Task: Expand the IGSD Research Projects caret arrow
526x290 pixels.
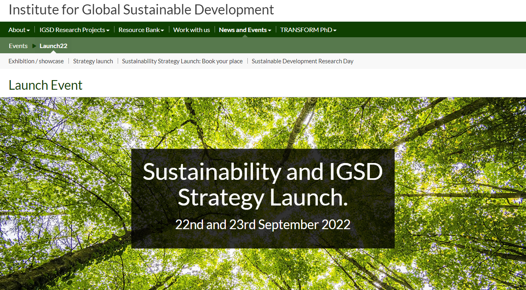Action: point(108,30)
